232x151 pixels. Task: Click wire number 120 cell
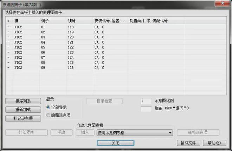tap(71, 37)
